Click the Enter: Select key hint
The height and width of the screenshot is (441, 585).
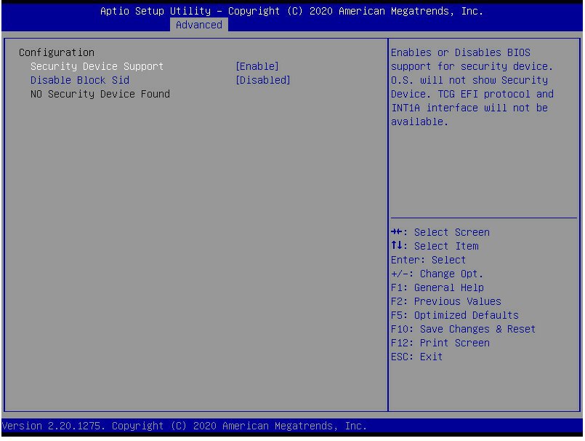click(428, 260)
